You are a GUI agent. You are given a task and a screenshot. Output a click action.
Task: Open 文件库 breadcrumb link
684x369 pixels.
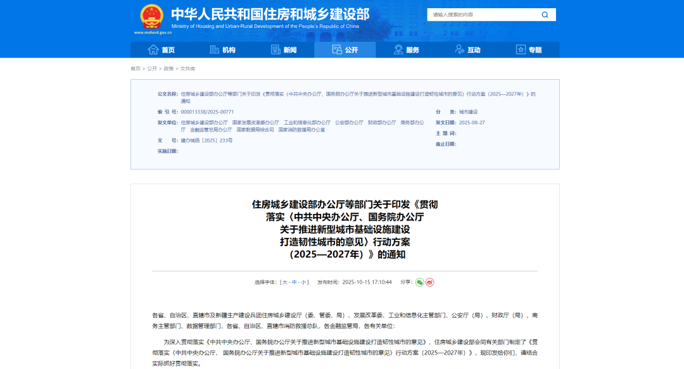[188, 68]
